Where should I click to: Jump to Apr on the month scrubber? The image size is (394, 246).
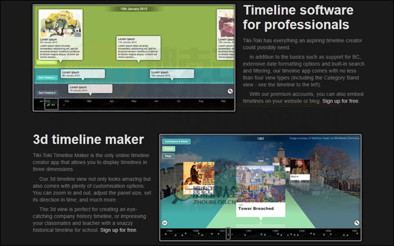point(112,101)
